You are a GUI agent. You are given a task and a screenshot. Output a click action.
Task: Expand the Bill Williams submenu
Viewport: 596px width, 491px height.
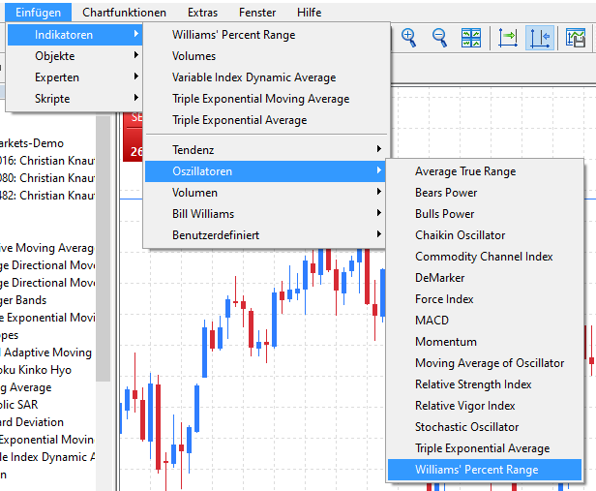265,214
